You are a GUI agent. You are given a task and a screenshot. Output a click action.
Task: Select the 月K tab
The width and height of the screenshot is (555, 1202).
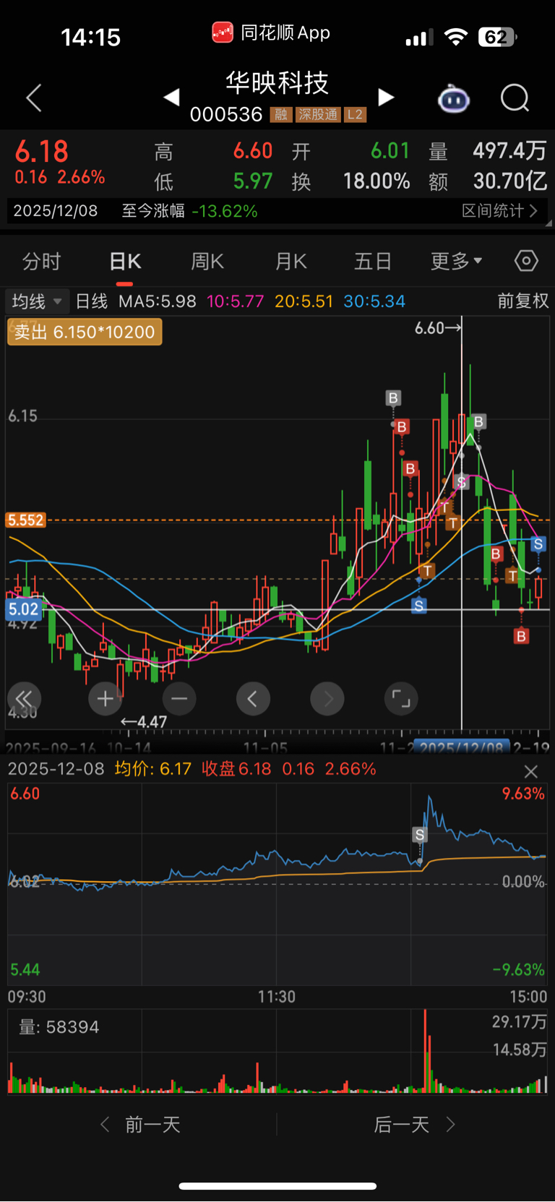pos(291,262)
